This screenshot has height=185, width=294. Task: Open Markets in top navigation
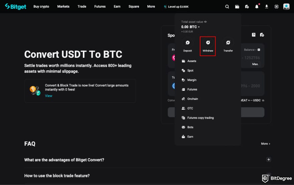[63, 7]
